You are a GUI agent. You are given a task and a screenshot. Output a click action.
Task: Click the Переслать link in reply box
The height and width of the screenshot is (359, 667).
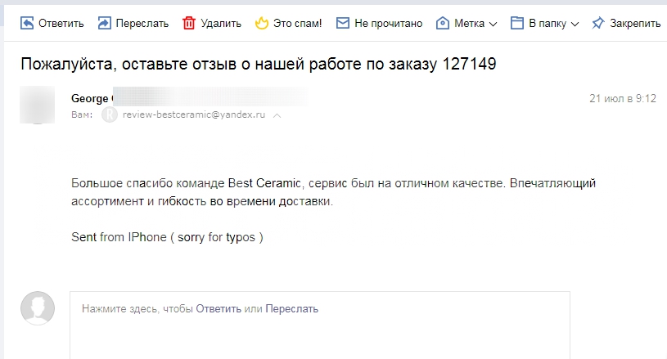(x=292, y=309)
